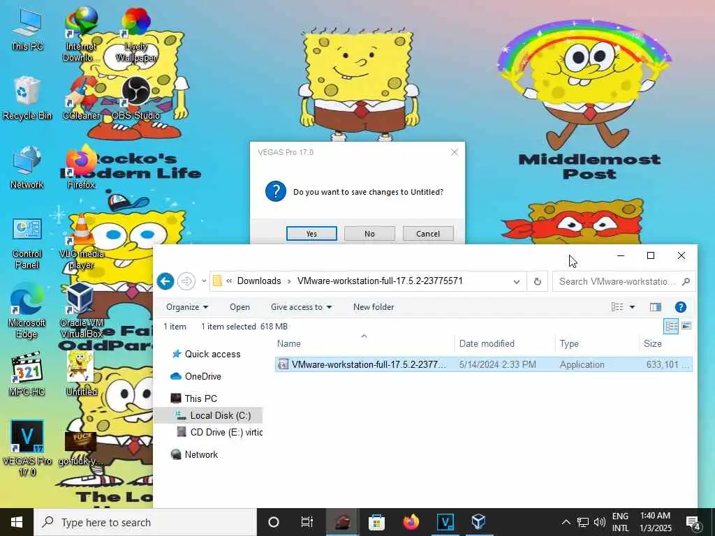Screen dimensions: 715x536
Task: Select VLC media player desktop shortcut
Action: [81, 242]
